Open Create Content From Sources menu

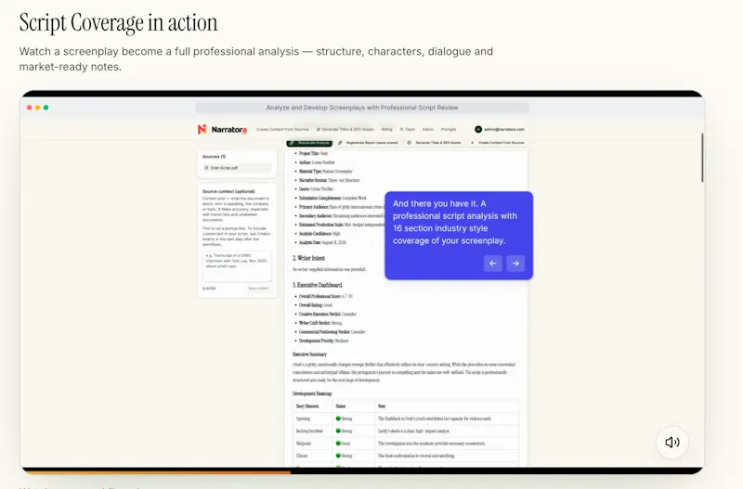click(x=282, y=129)
